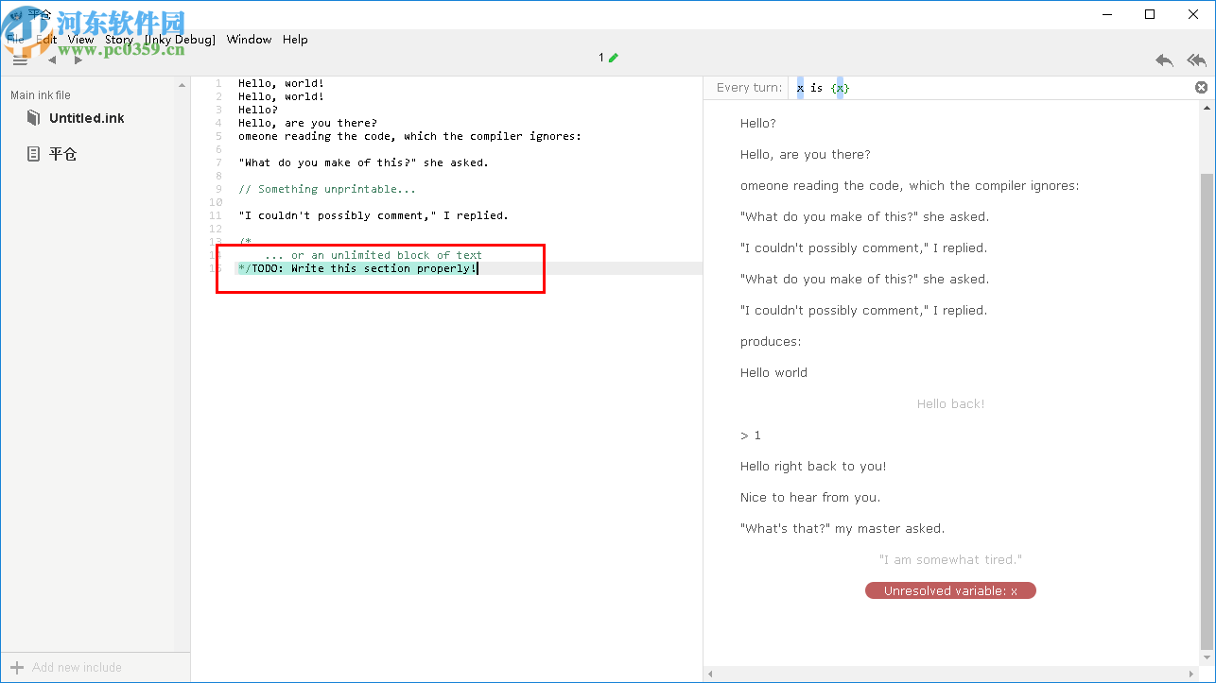This screenshot has width=1216, height=683.
Task: Open the Help menu
Action: tap(295, 40)
